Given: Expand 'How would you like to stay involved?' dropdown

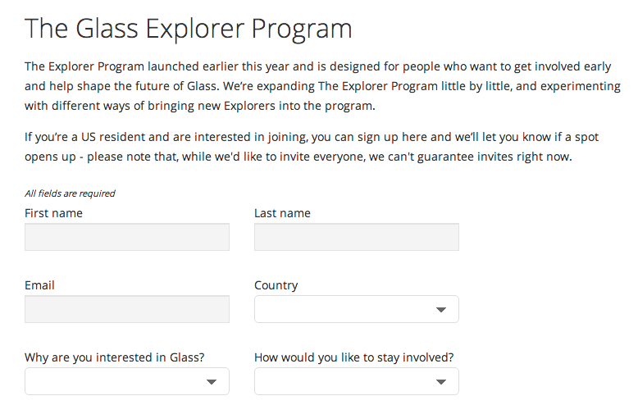Looking at the screenshot, I should point(356,382).
